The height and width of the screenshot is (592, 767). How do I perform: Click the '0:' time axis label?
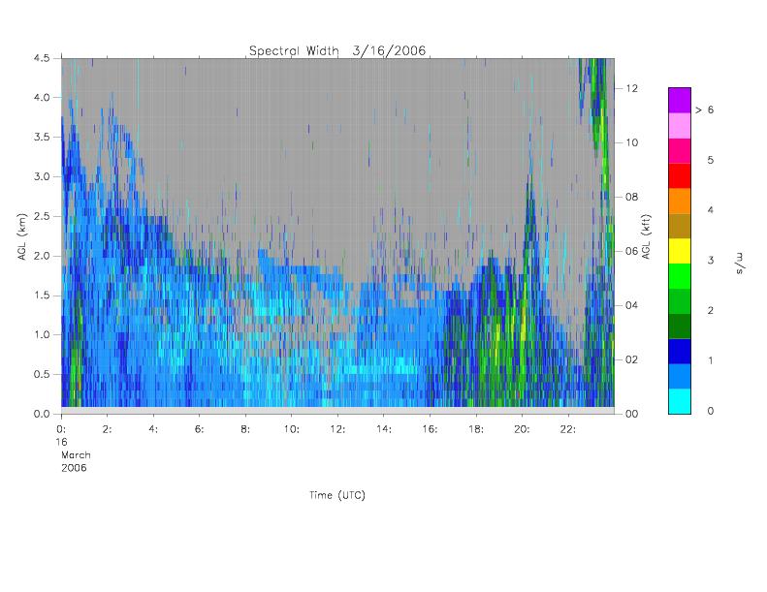click(61, 429)
